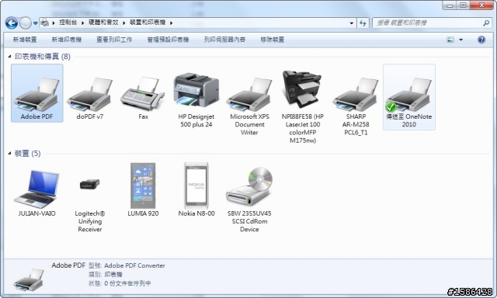Click the 類別 印表機 category value
The image size is (497, 298).
[113, 274]
